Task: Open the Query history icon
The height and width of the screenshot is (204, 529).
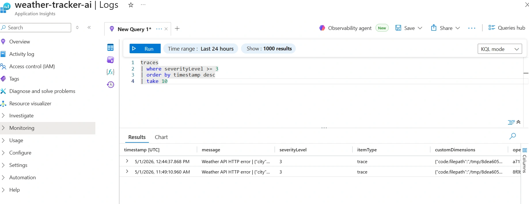Action: coord(110,84)
